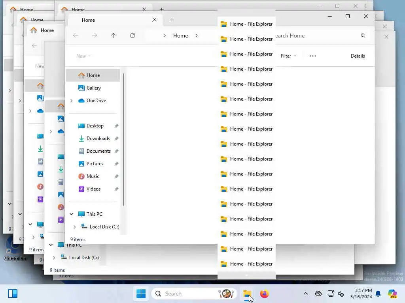The height and width of the screenshot is (303, 405).
Task: Click the down arrow below the jump list
Action: pyautogui.click(x=247, y=275)
